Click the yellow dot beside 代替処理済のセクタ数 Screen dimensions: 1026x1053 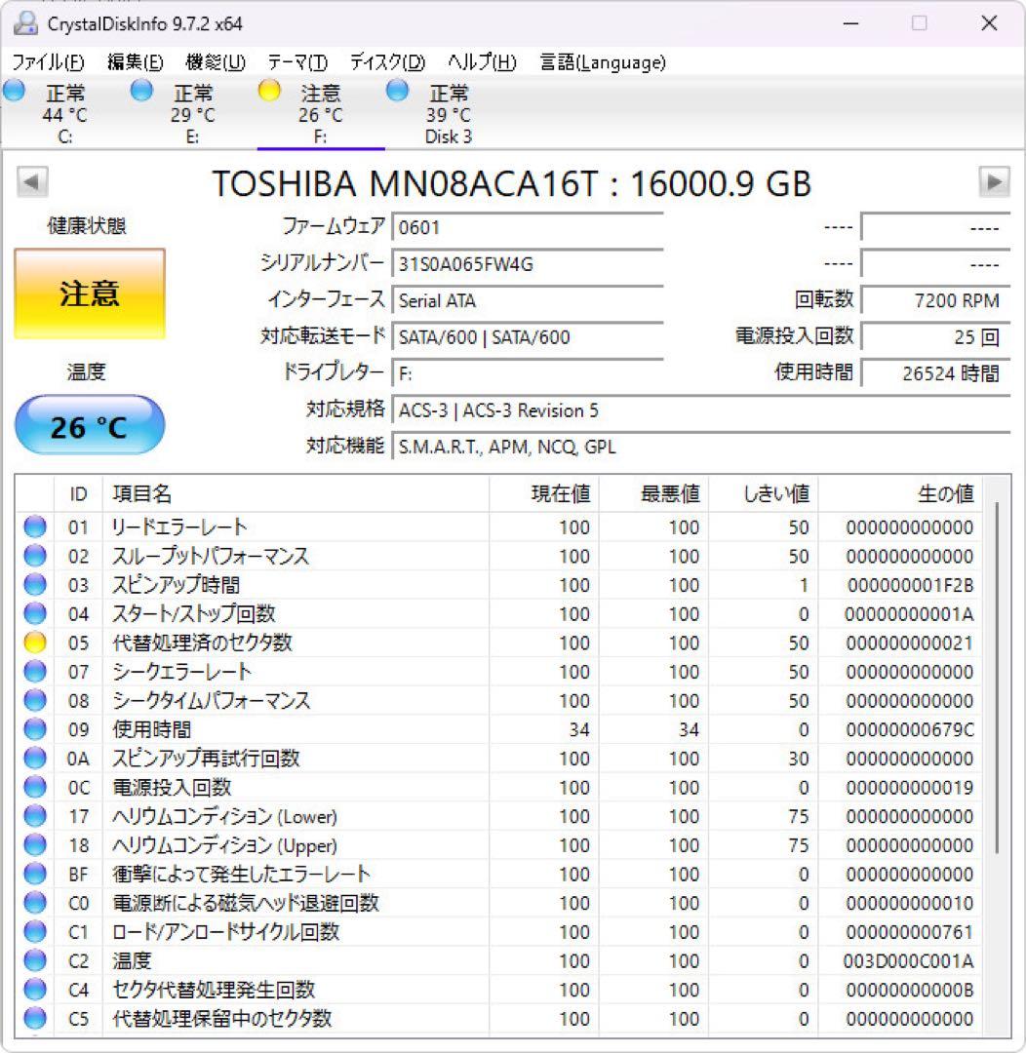(34, 643)
